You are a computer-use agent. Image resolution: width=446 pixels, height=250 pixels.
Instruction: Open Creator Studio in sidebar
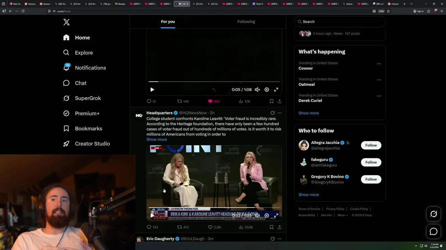(x=86, y=144)
